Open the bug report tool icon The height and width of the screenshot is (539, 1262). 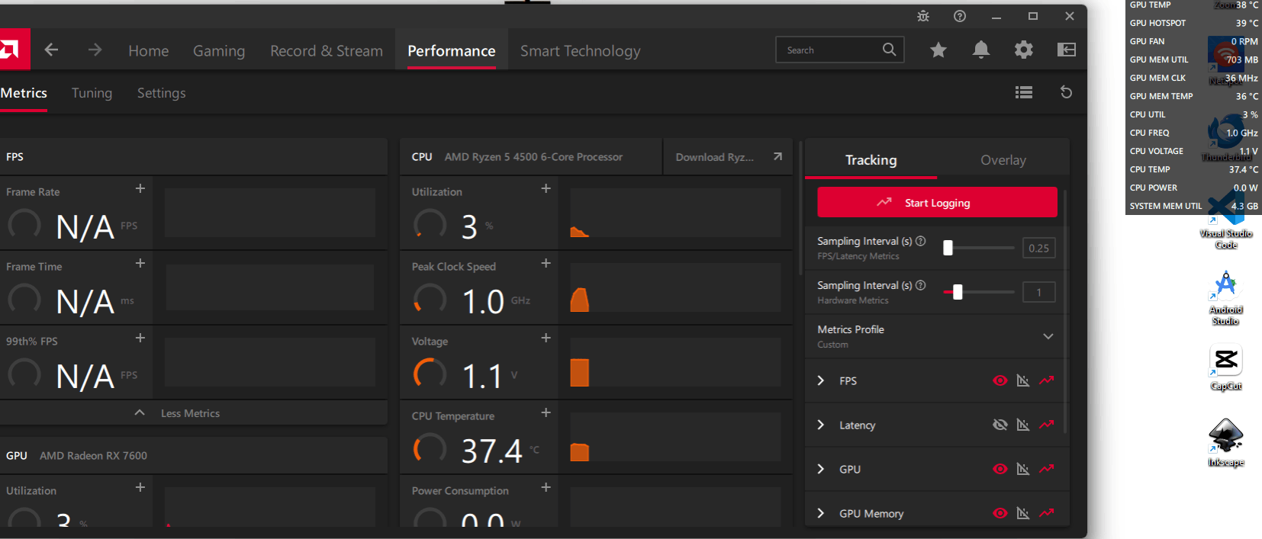tap(923, 16)
